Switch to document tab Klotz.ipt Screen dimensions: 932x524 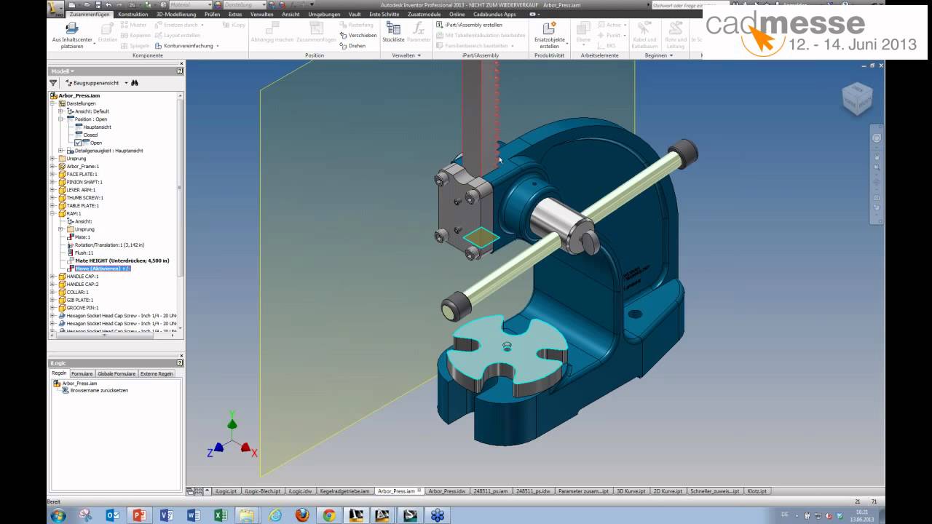(757, 491)
